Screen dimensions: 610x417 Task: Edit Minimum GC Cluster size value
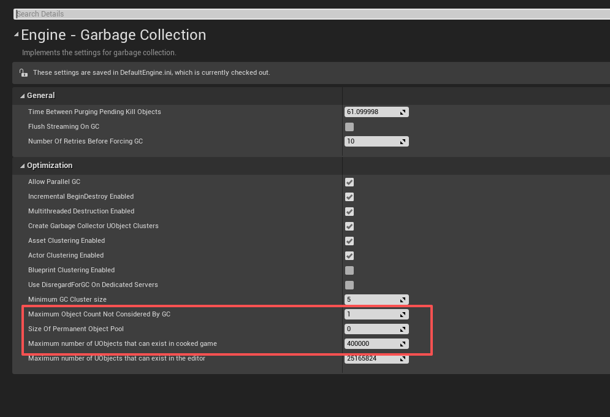[376, 299]
